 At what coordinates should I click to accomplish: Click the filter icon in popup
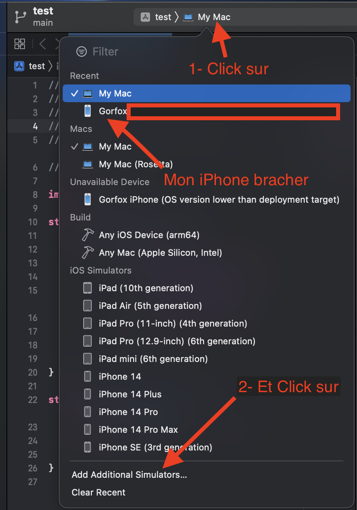82,51
